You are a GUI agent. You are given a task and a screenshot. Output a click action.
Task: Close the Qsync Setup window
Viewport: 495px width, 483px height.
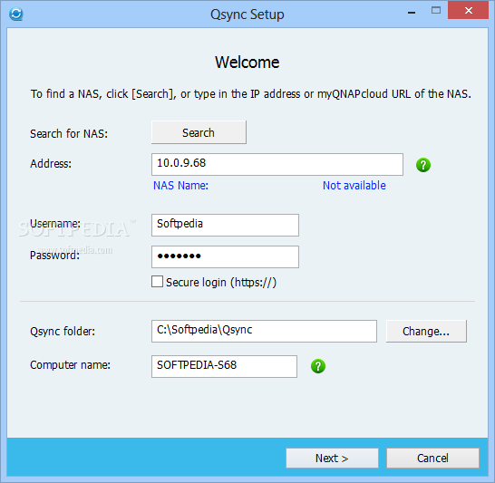click(468, 10)
